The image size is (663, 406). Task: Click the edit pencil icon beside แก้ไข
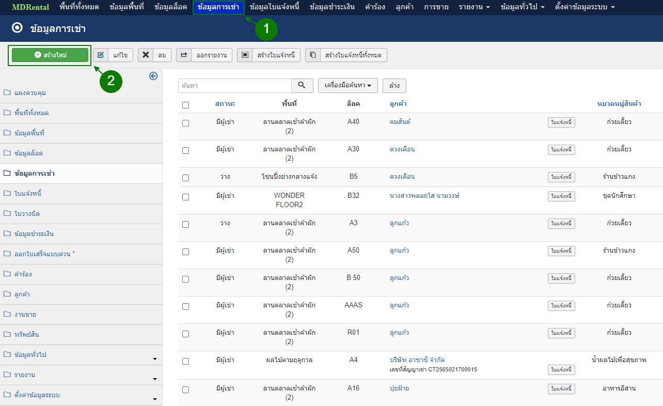pyautogui.click(x=101, y=55)
